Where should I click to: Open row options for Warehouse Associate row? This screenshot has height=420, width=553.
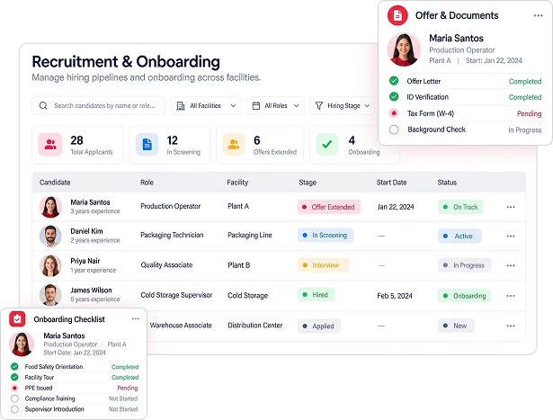pos(511,326)
